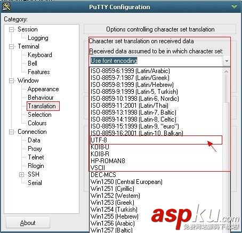Click the green arrow in title bar
This screenshot has width=242, height=233.
pos(234,7)
